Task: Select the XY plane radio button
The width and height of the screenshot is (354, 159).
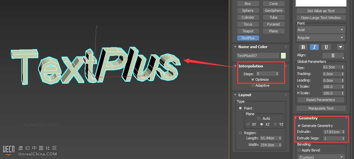Action: point(248,124)
